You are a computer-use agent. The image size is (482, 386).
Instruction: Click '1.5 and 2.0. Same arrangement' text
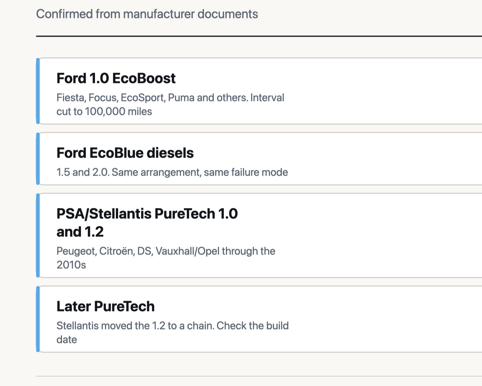click(129, 172)
